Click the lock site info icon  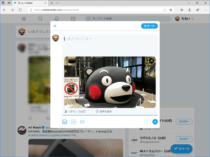[31, 10]
